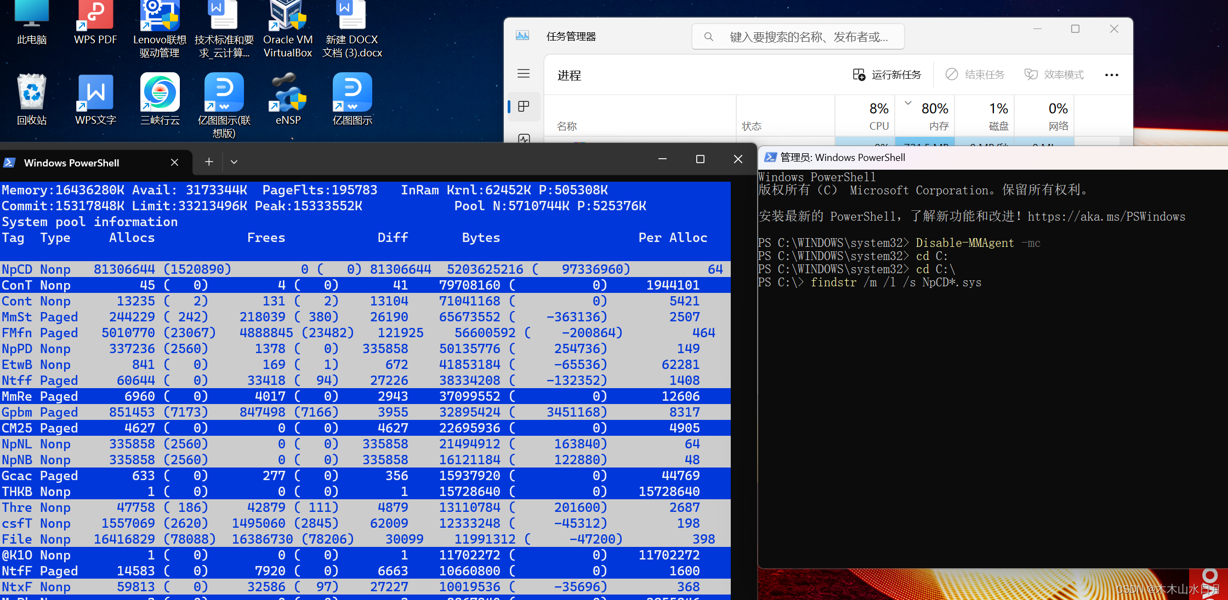
Task: Expand the memory column sort chevron
Action: coord(908,103)
